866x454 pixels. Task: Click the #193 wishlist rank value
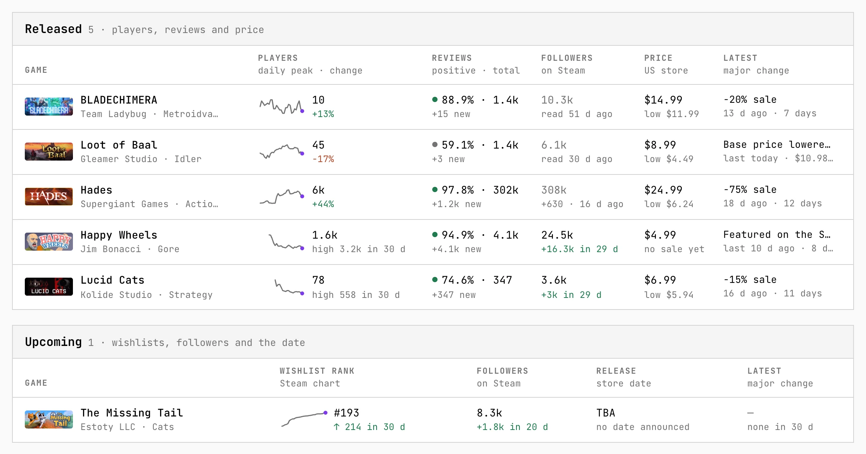[x=346, y=413]
